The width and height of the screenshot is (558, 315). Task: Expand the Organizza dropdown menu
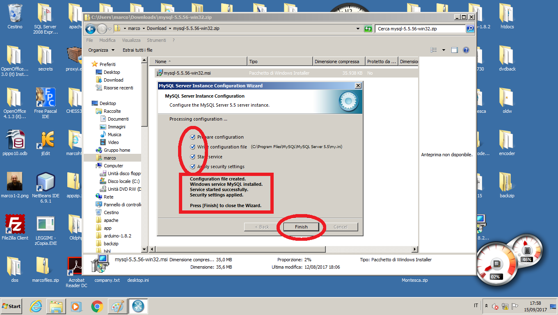(101, 50)
